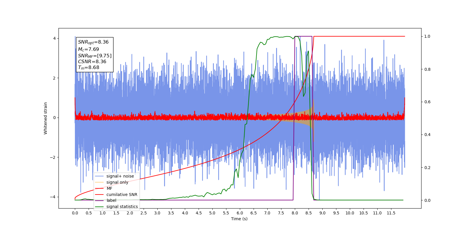The width and height of the screenshot is (468, 234).
Task: Click the 8.0 tick on time axis
Action: click(295, 213)
